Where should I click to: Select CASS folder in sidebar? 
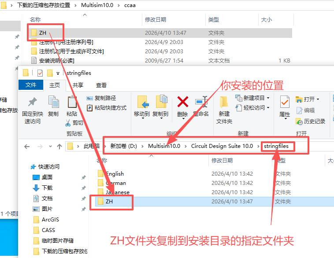pyautogui.click(x=45, y=230)
